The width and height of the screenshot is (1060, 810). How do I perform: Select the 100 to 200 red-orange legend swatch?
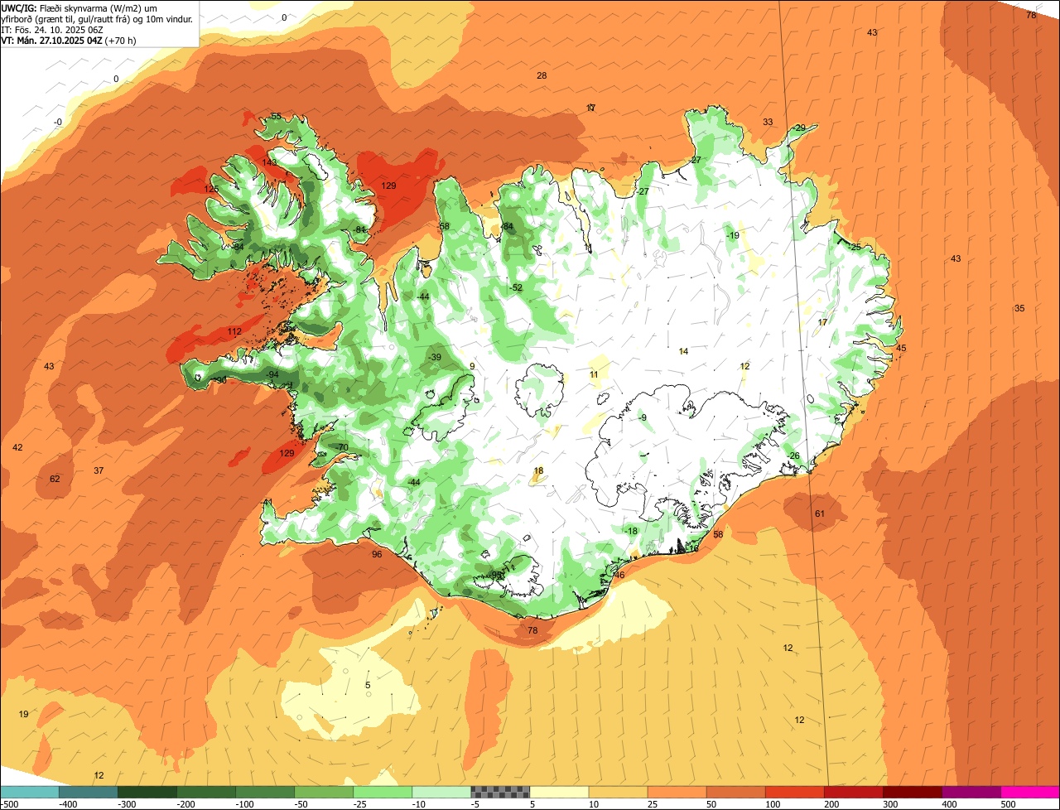794,792
